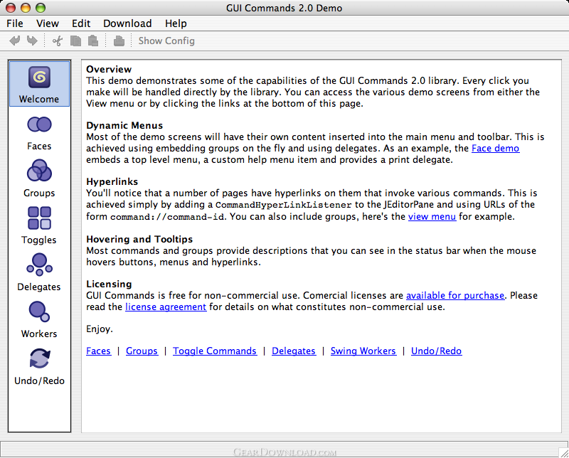Image resolution: width=569 pixels, height=458 pixels.
Task: Click the "CommandHyperLinkListener" monospaced text
Action: click(283, 205)
